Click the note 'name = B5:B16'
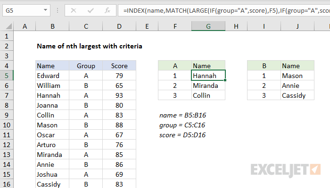This screenshot has width=330, height=188. pyautogui.click(x=183, y=115)
